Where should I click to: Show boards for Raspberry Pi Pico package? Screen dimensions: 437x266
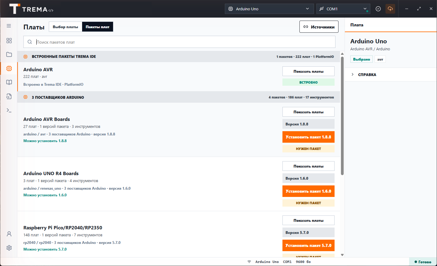[309, 220]
